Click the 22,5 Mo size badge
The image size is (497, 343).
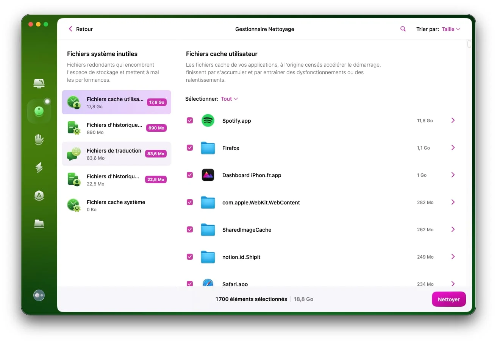(156, 179)
